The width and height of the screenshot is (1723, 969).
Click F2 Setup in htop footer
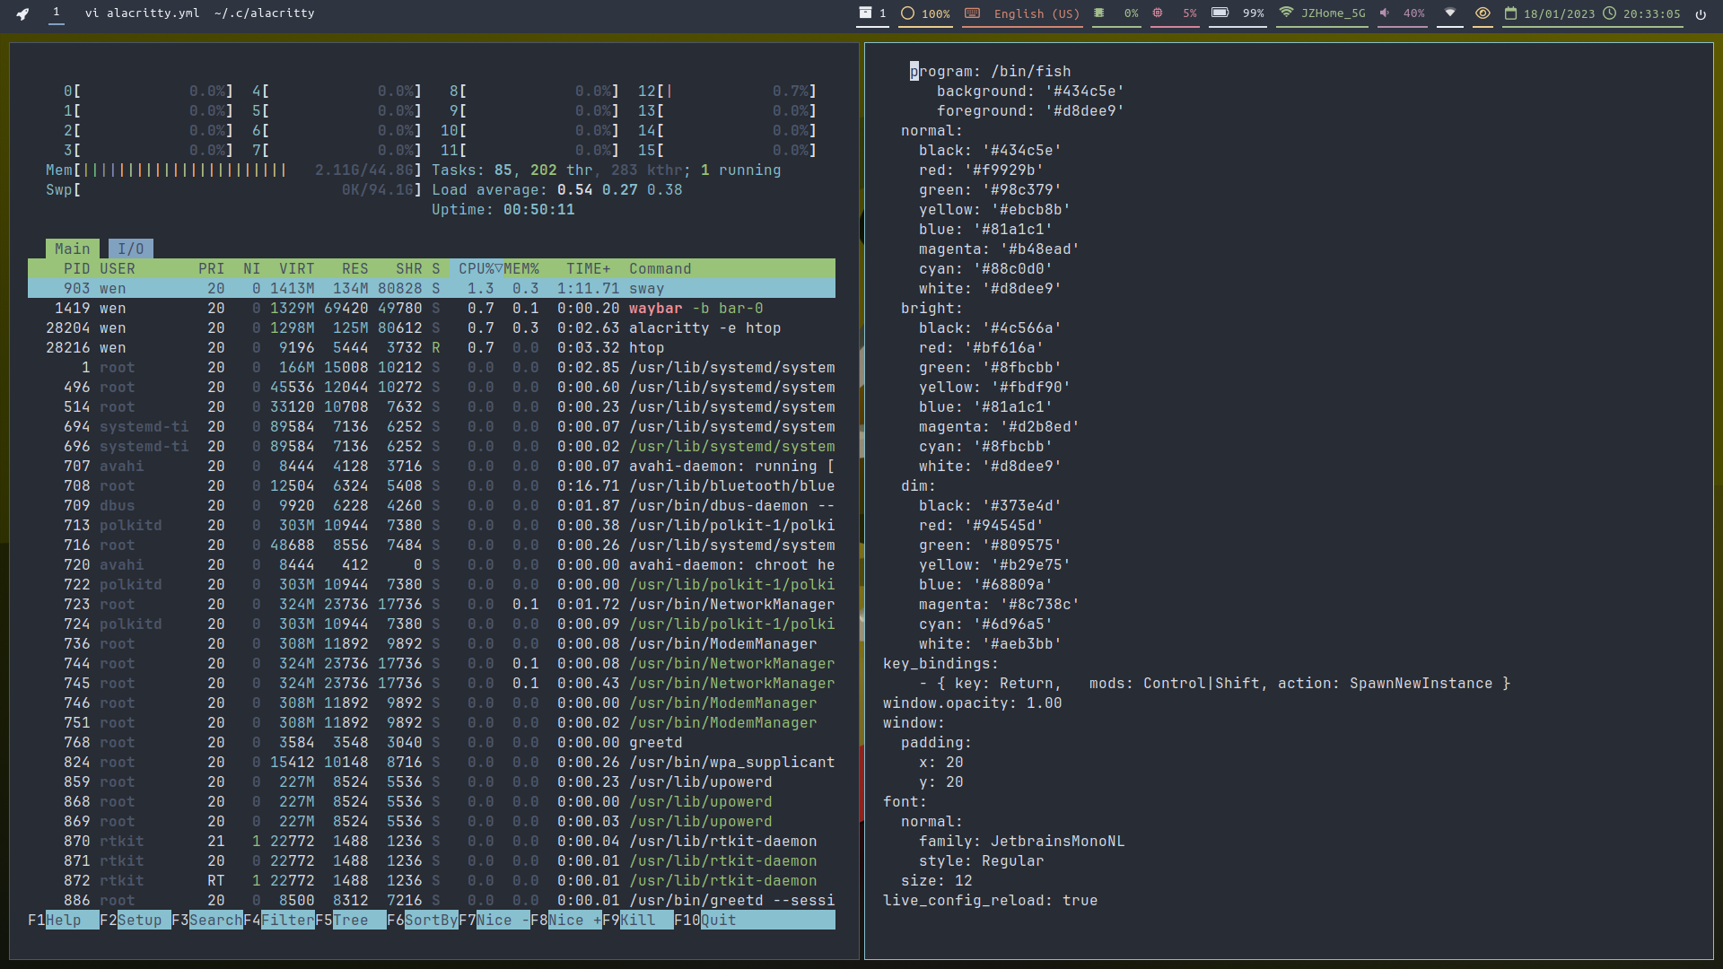[136, 920]
